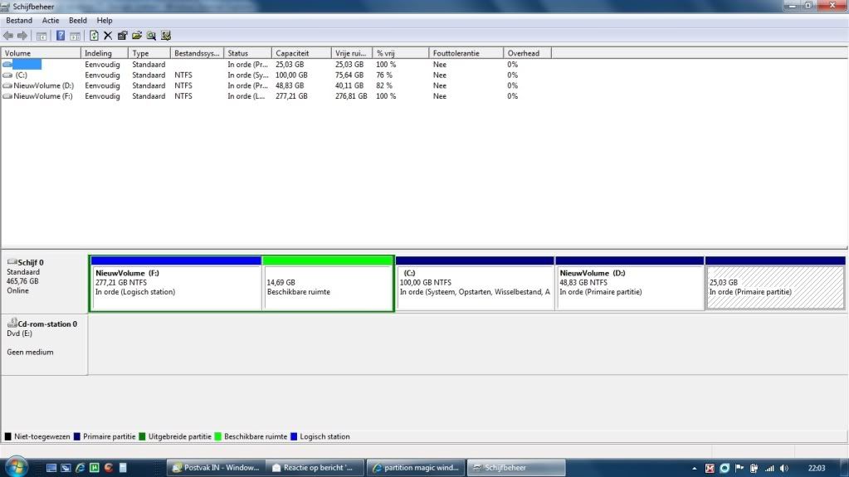Screen dimensions: 849x477
Task: Click the Help question mark toolbar icon
Action: pyautogui.click(x=61, y=36)
